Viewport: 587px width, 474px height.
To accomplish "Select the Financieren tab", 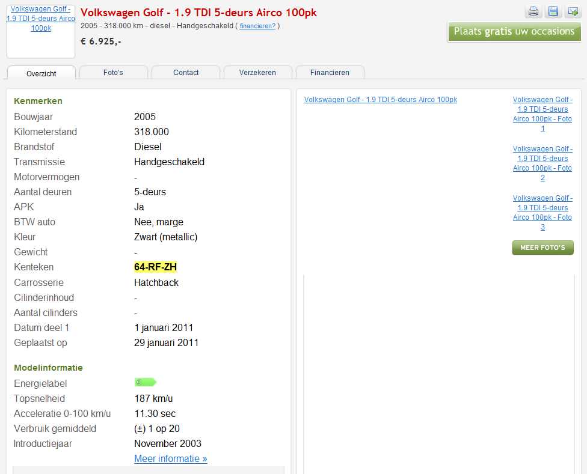I will pos(330,72).
